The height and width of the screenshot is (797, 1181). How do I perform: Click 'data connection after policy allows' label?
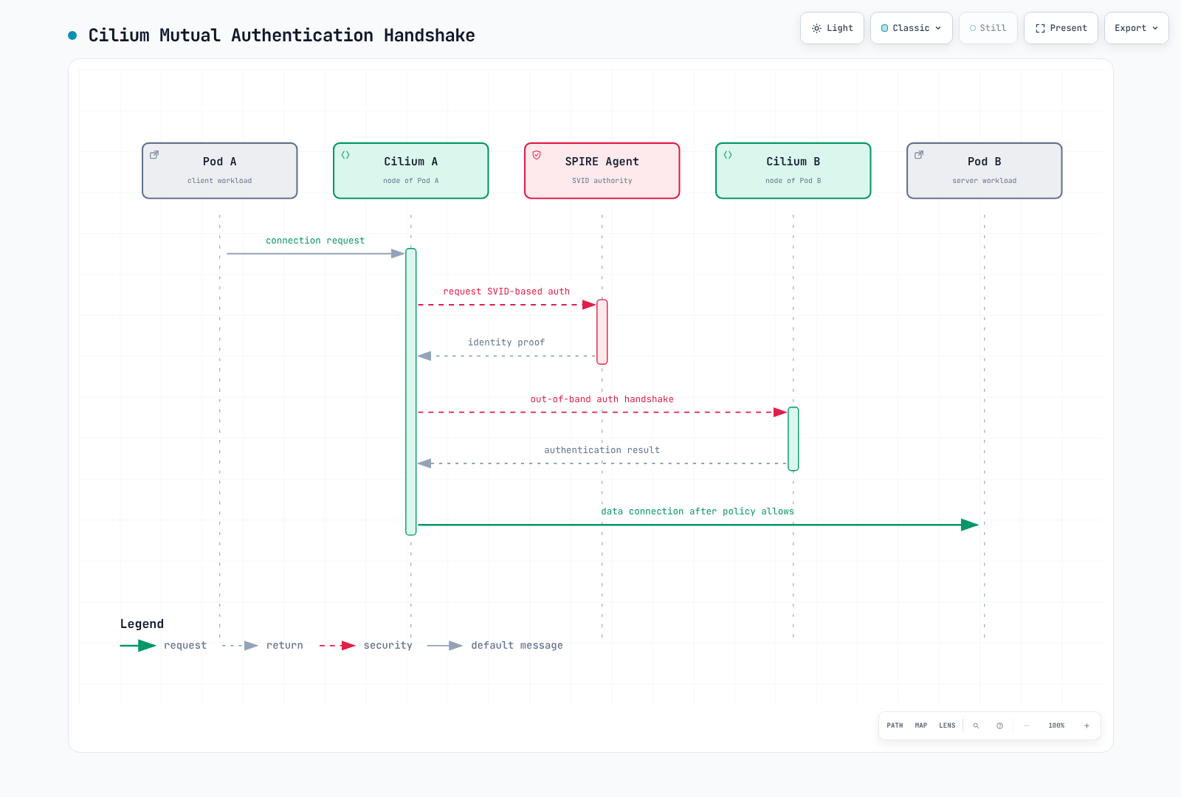click(x=698, y=511)
